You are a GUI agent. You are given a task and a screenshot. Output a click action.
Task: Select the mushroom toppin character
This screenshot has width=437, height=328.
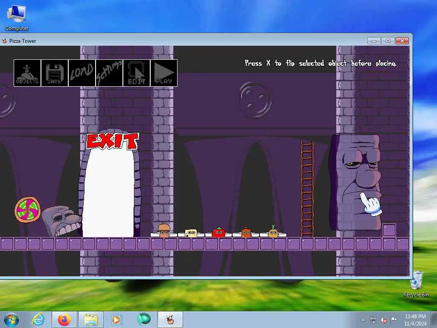[x=164, y=230]
